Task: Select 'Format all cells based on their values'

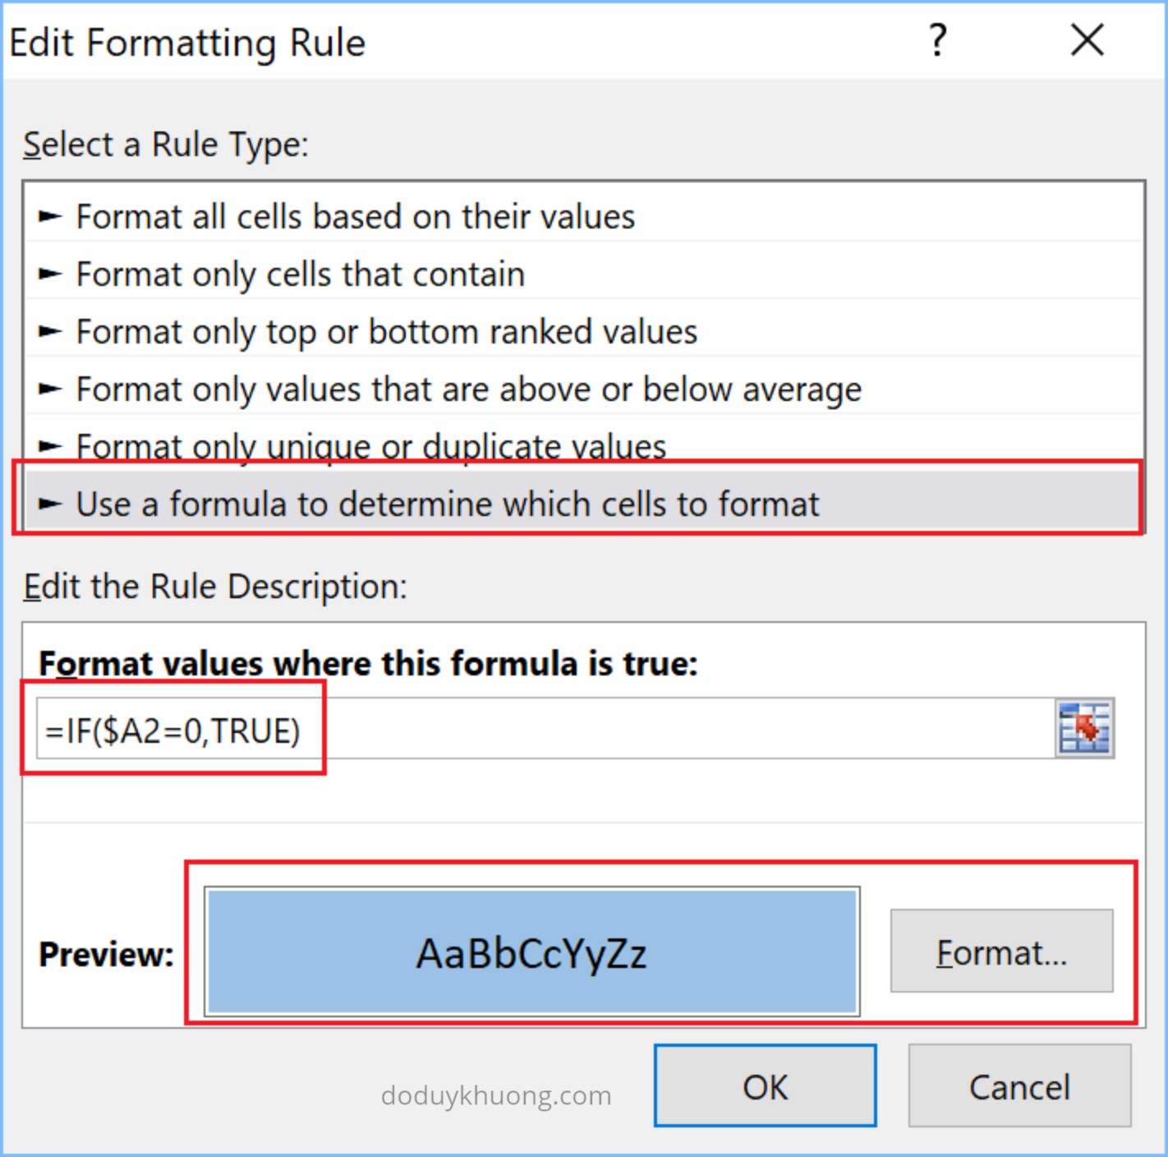Action: point(355,217)
